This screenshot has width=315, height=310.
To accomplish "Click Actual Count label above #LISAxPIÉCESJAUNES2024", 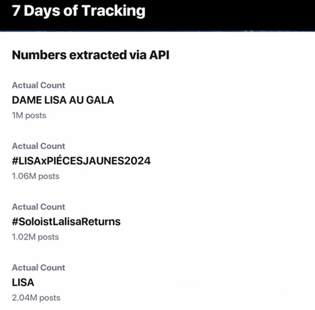I will coord(38,146).
